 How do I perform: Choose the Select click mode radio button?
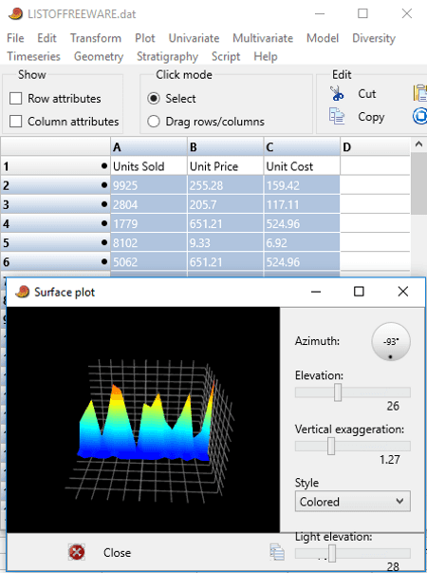pos(154,98)
